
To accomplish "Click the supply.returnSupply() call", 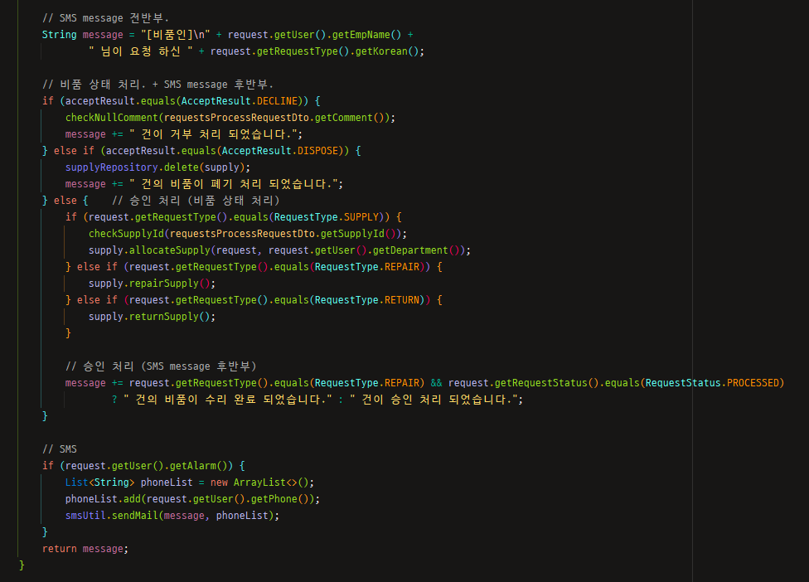I will [149, 316].
